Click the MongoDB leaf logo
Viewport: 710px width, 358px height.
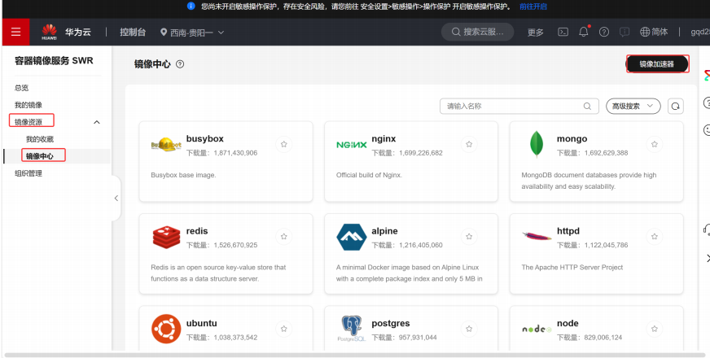tap(537, 144)
